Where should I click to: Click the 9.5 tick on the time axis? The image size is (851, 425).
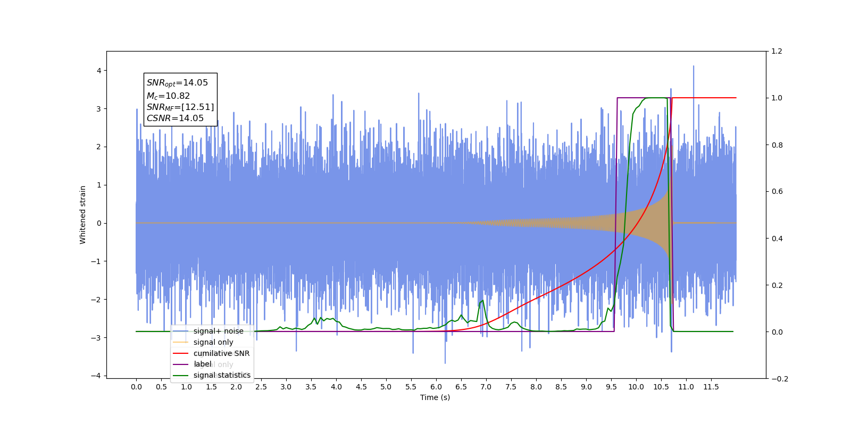[611, 387]
